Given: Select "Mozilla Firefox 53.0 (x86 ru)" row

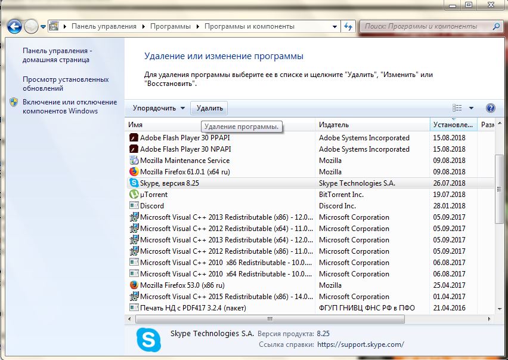Looking at the screenshot, I should coord(311,285).
